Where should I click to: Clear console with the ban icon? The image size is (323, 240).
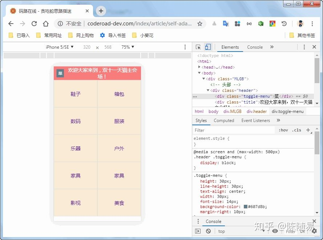(x=208, y=231)
